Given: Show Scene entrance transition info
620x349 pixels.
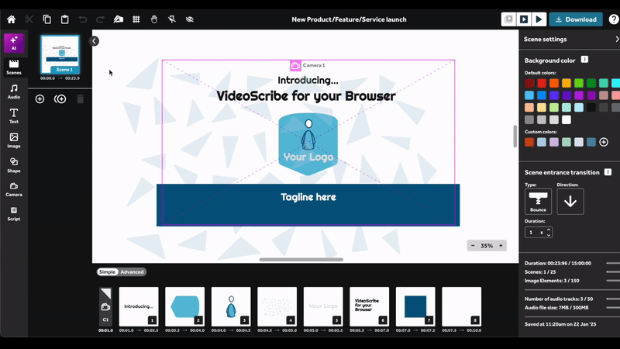Looking at the screenshot, I should click(x=608, y=171).
